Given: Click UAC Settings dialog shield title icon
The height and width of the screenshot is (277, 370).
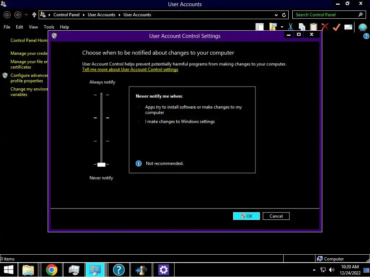Looking at the screenshot, I should [x=54, y=36].
